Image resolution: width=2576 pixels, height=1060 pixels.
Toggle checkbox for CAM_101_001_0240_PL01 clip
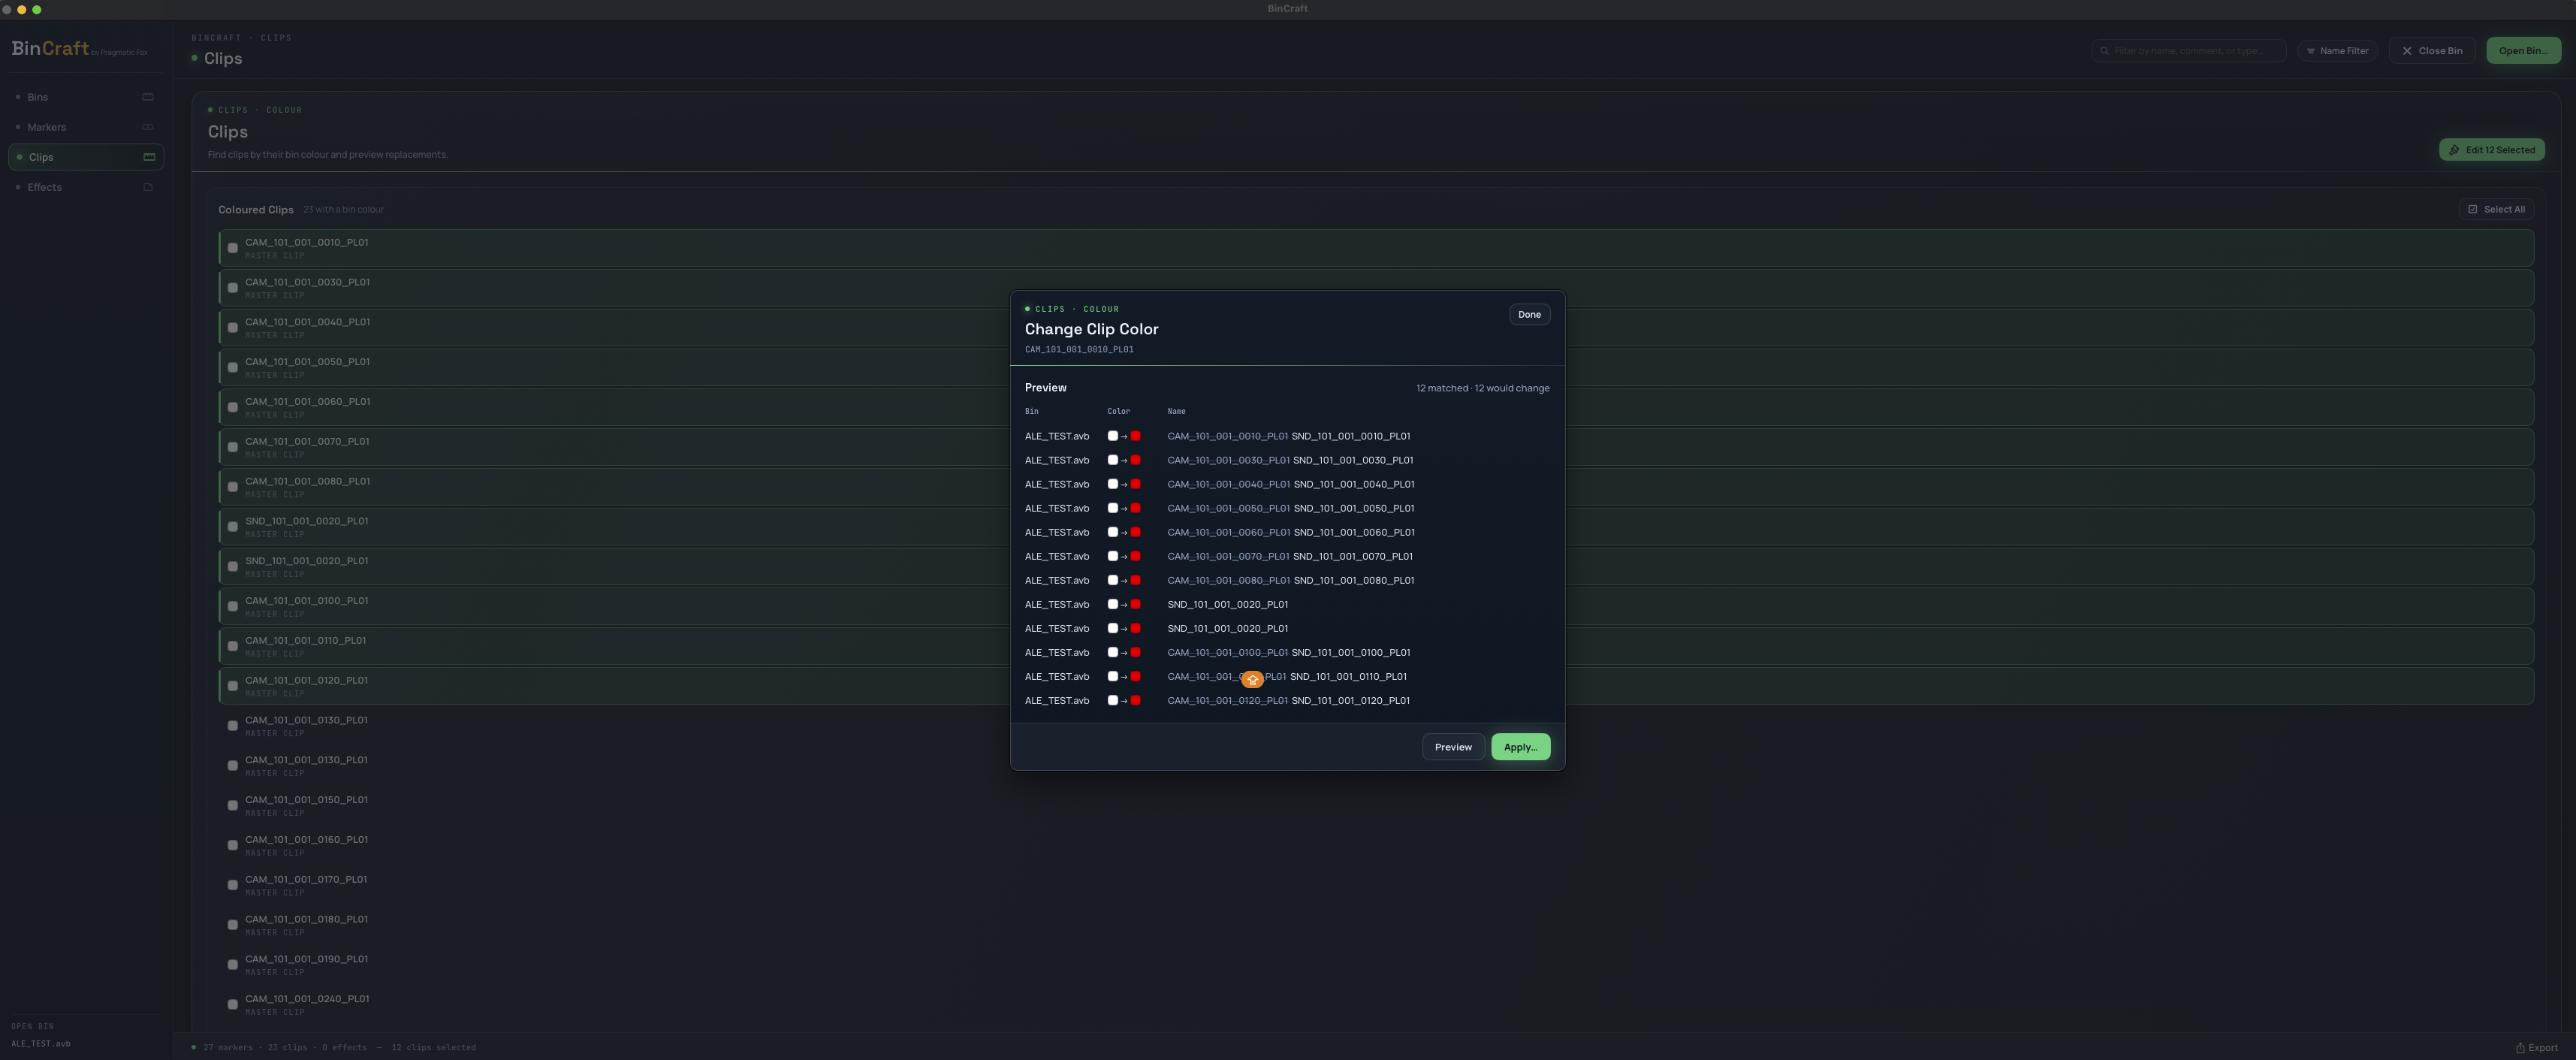tap(233, 1004)
